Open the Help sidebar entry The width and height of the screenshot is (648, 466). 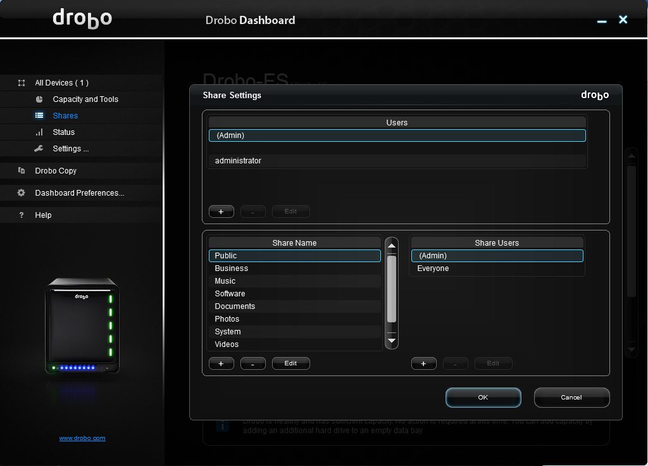click(x=44, y=215)
